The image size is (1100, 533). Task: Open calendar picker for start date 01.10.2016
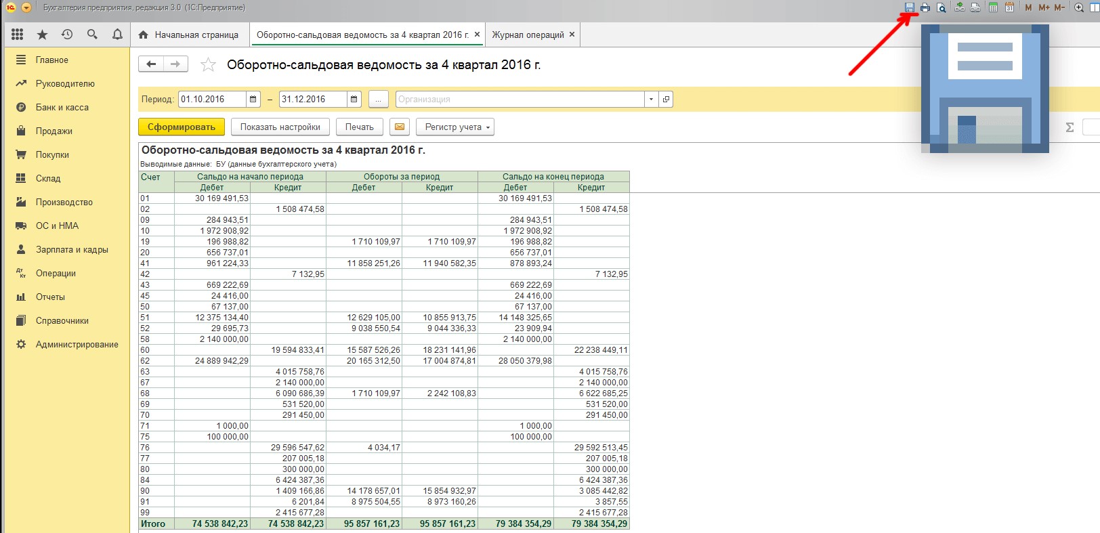(x=253, y=100)
